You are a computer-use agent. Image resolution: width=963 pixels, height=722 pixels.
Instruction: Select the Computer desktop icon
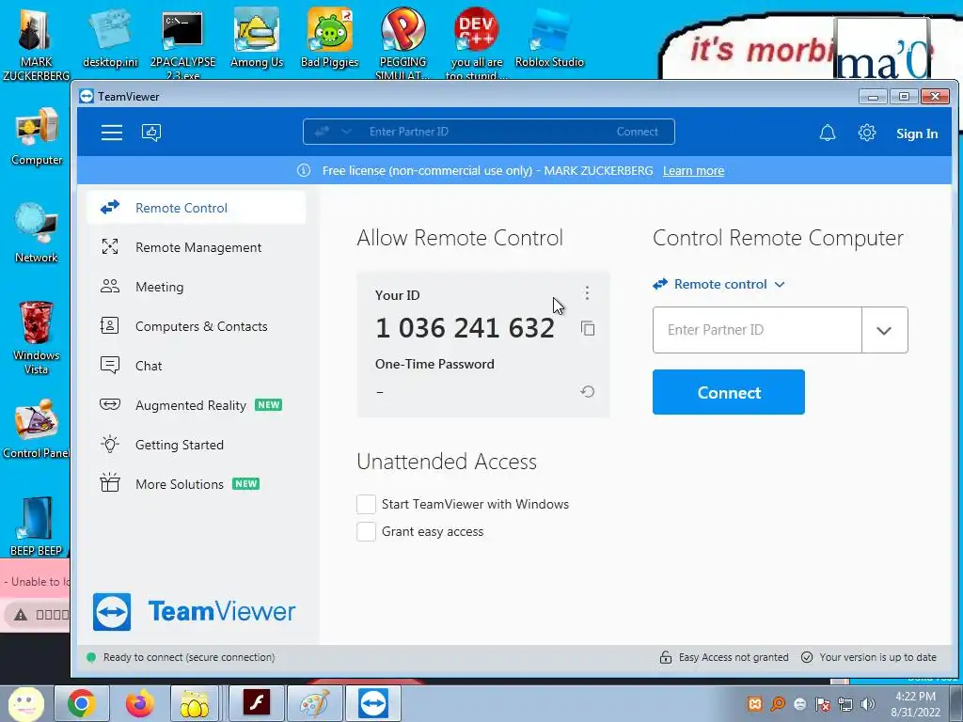pyautogui.click(x=37, y=136)
